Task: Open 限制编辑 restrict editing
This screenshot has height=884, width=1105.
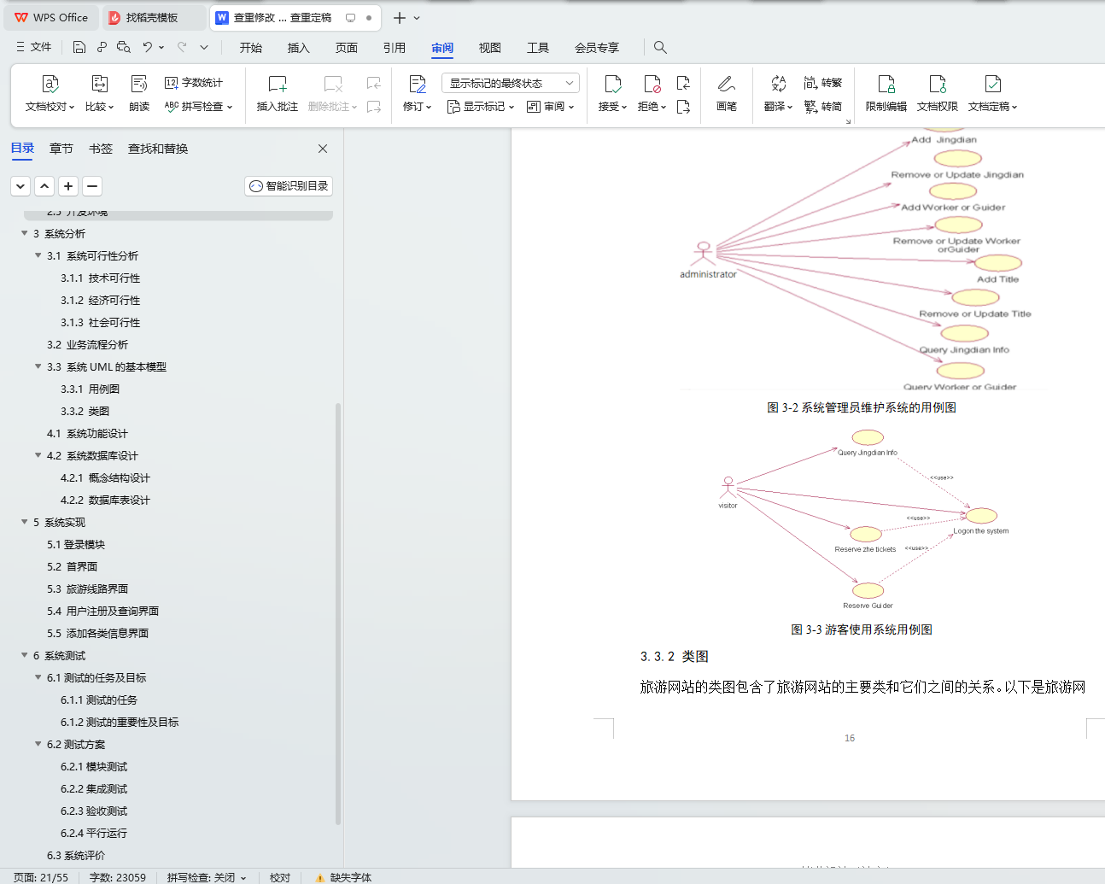Action: pyautogui.click(x=886, y=94)
